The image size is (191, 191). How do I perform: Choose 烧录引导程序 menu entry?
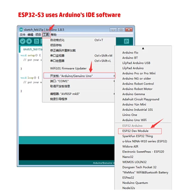pos(78,99)
